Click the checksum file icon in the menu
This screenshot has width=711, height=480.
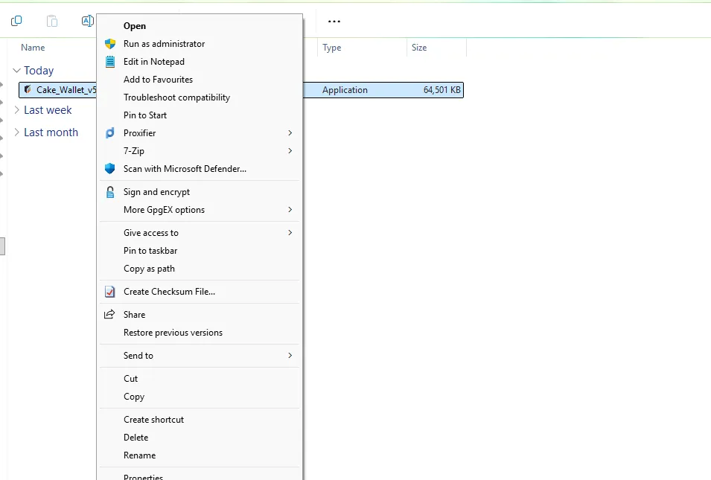(x=110, y=292)
